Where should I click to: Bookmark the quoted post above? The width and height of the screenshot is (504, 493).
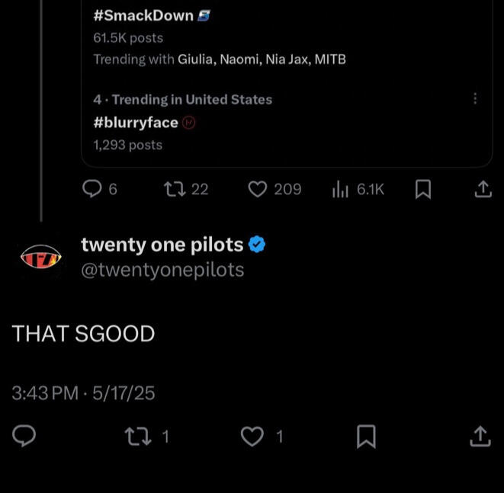[x=423, y=189]
